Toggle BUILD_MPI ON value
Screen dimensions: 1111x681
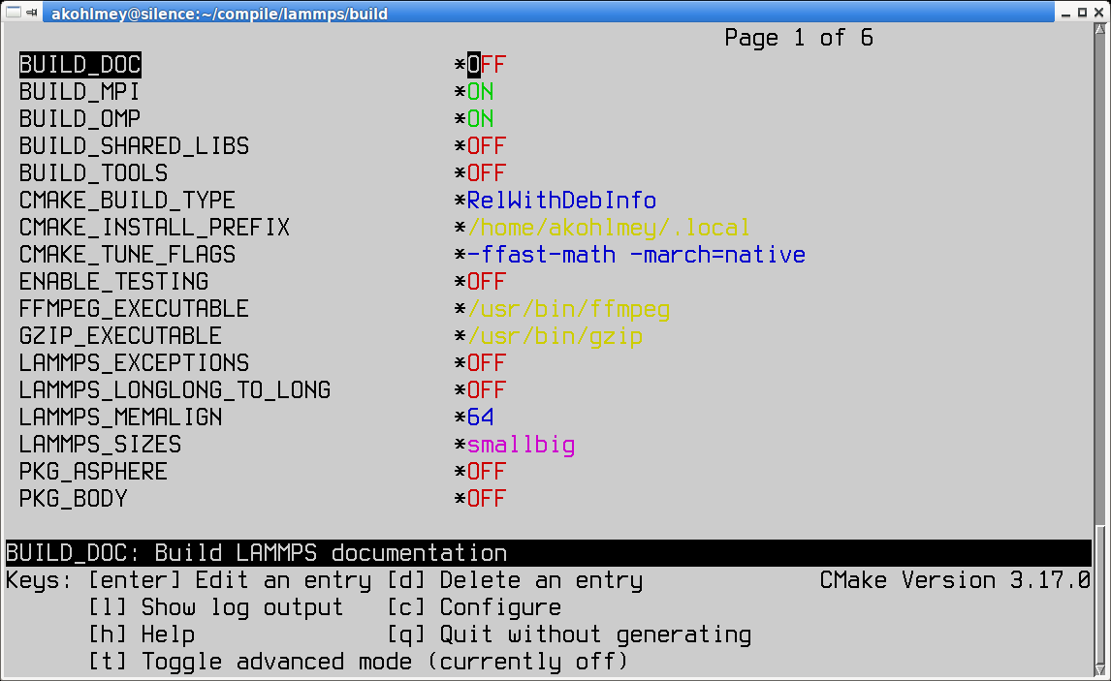[x=480, y=92]
